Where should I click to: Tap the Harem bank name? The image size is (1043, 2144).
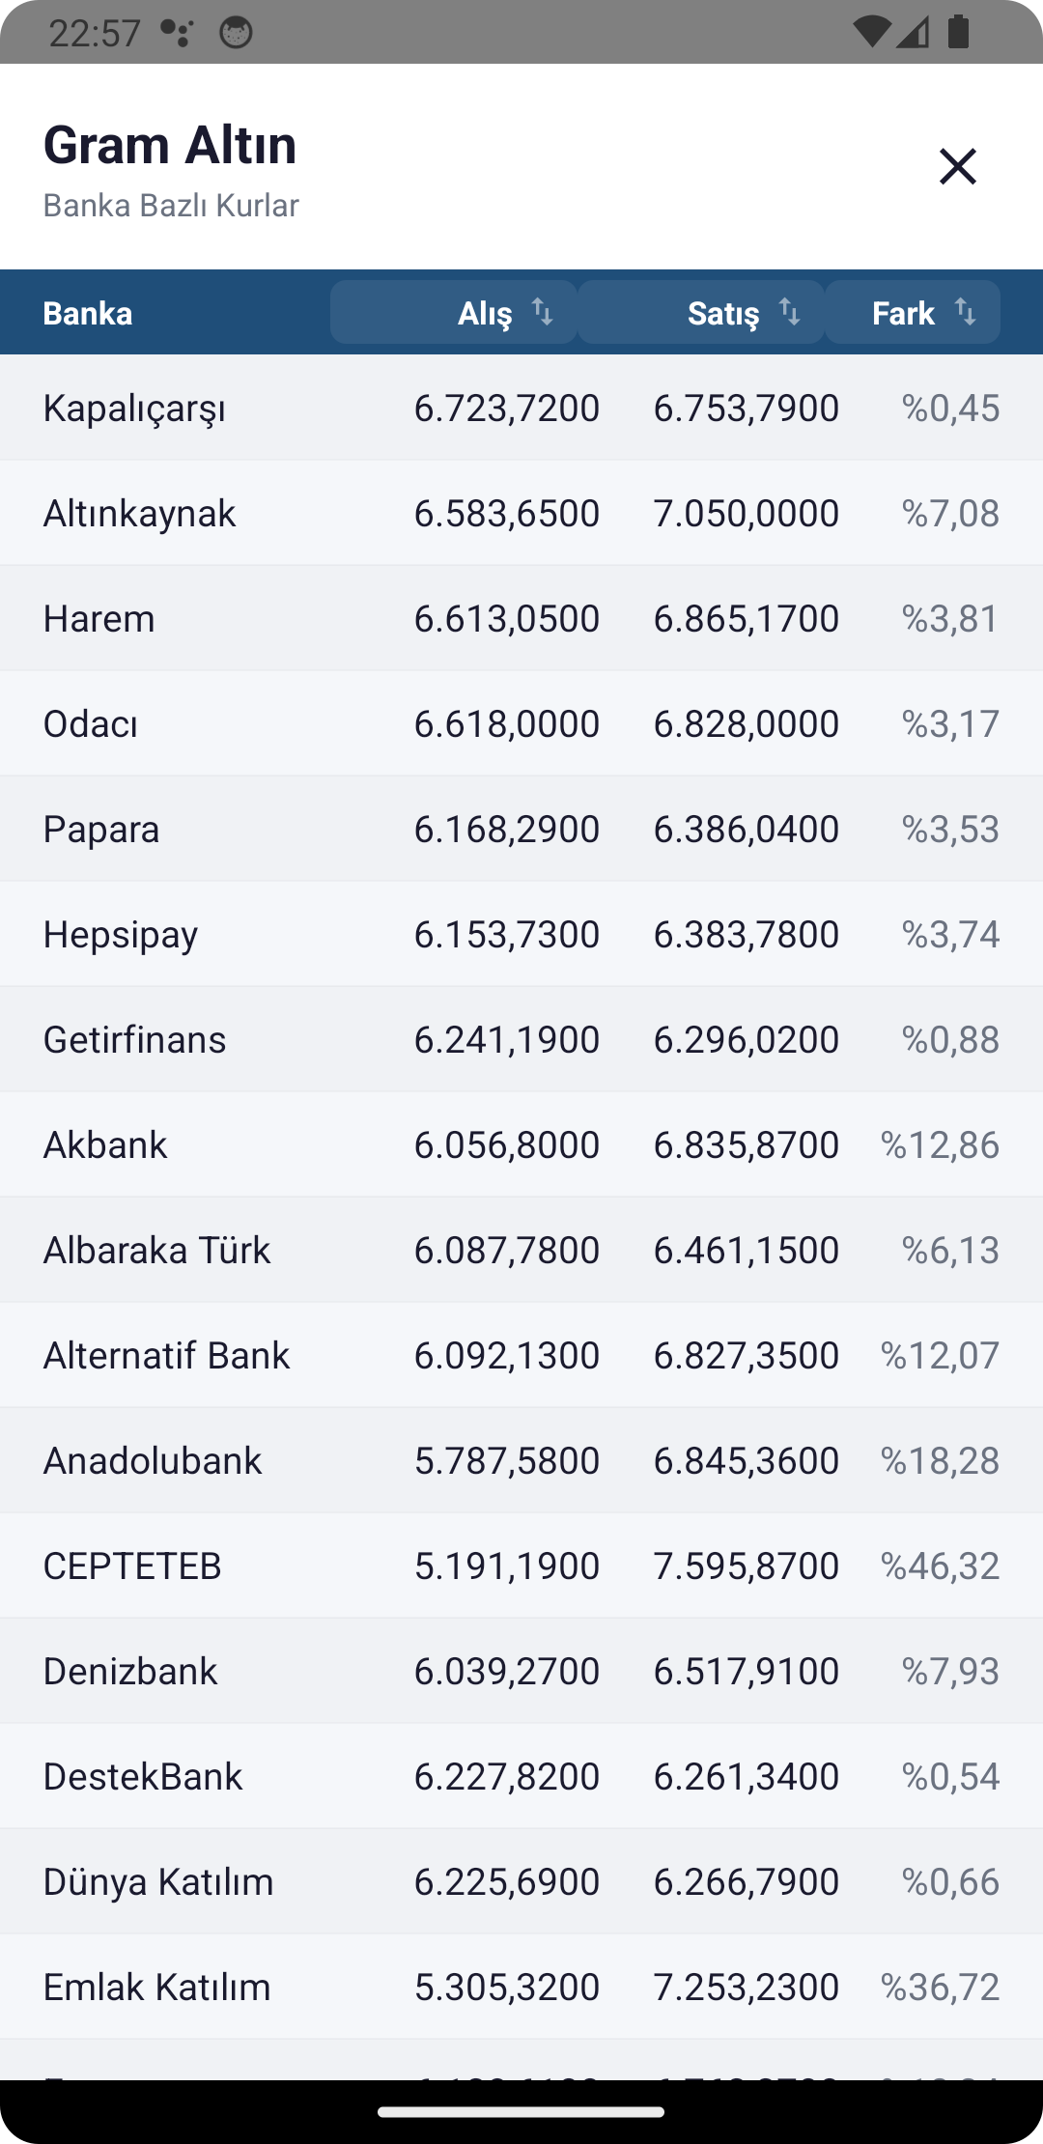click(x=99, y=618)
